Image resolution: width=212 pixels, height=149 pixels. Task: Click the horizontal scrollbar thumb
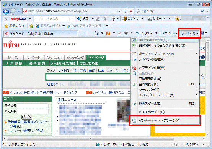pyautogui.click(x=91, y=138)
